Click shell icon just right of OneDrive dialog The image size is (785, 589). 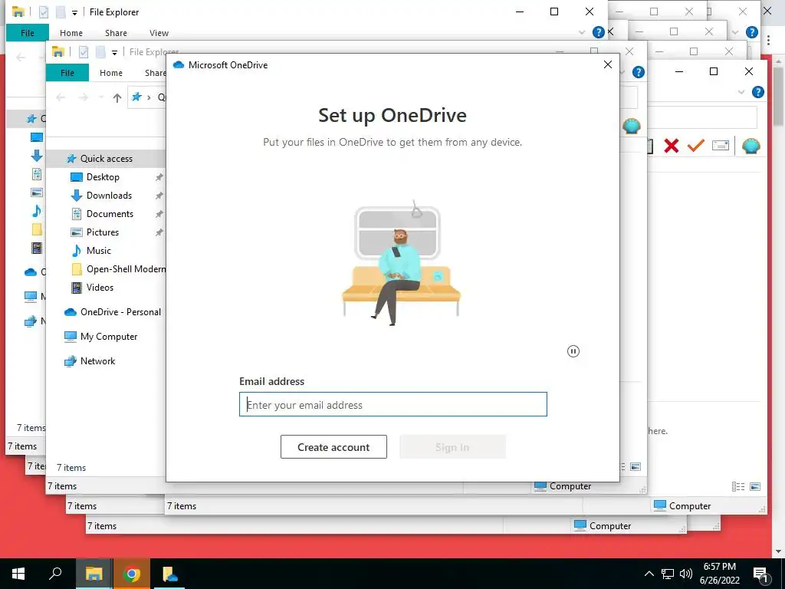point(632,126)
